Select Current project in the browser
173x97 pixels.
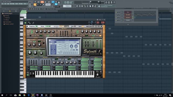pyautogui.click(x=8, y=13)
